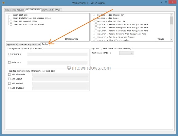This screenshot has height=136, width=178.
Task: Click the tweaks list scroll up arrow
Action: (x=172, y=15)
